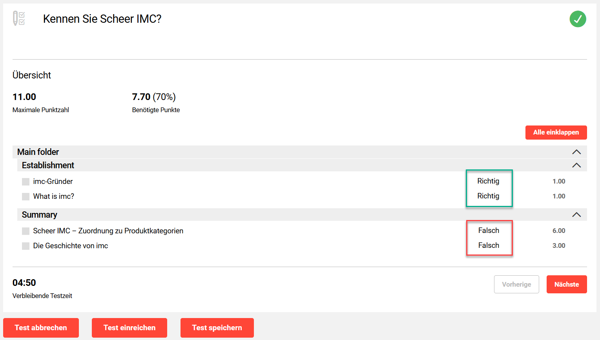Open Die Geschichte von imc question
This screenshot has width=600, height=340.
tap(71, 246)
